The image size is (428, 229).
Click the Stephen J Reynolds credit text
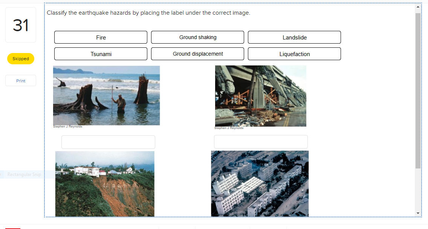point(68,126)
